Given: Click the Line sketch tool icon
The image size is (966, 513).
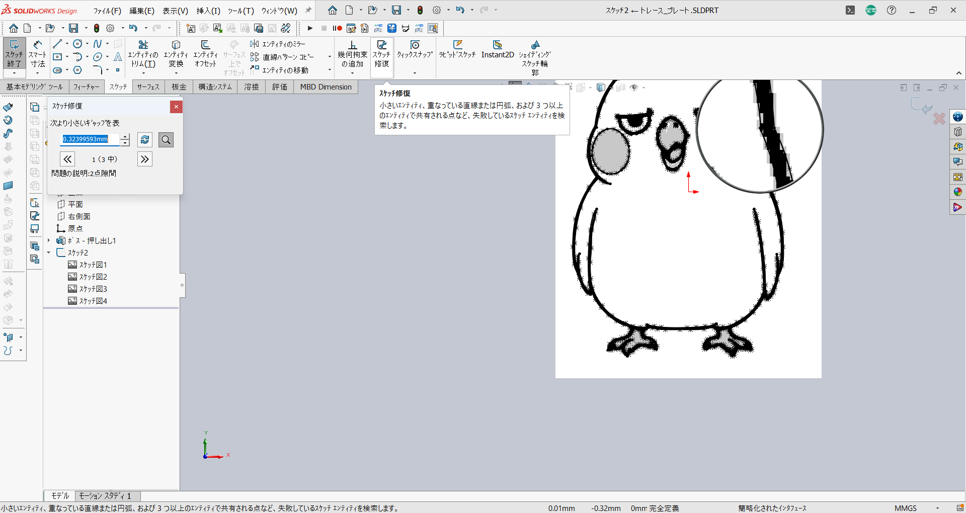Looking at the screenshot, I should tap(57, 44).
